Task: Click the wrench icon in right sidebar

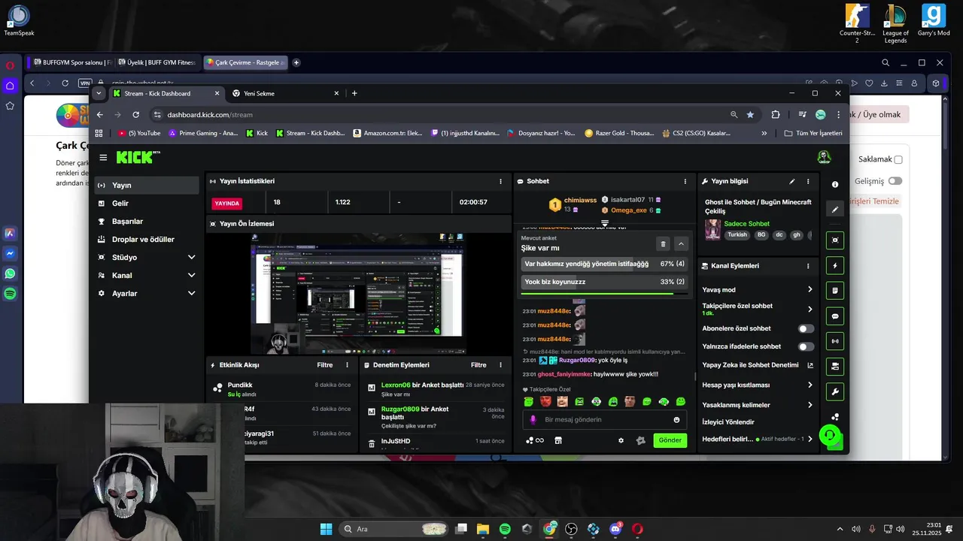Action: [x=835, y=391]
